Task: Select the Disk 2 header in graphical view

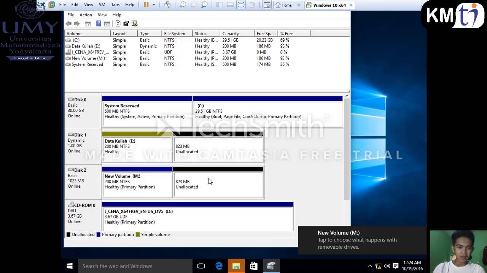Action: pos(83,182)
